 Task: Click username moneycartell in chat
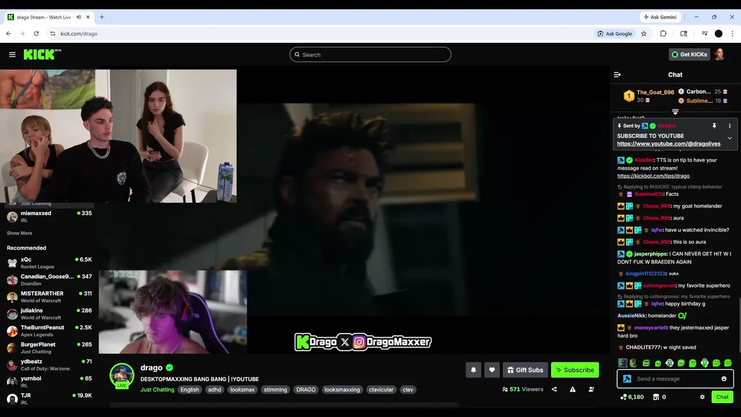651,328
